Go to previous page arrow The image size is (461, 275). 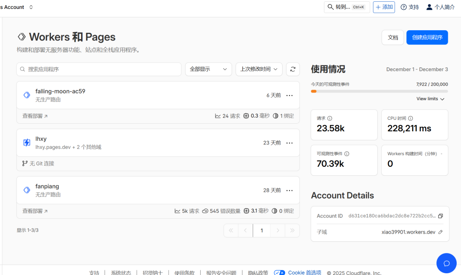[245, 231]
